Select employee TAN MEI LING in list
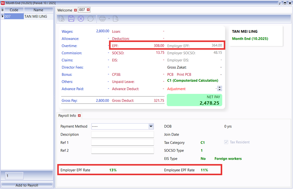This screenshot has height=189, width=293. click(x=36, y=16)
